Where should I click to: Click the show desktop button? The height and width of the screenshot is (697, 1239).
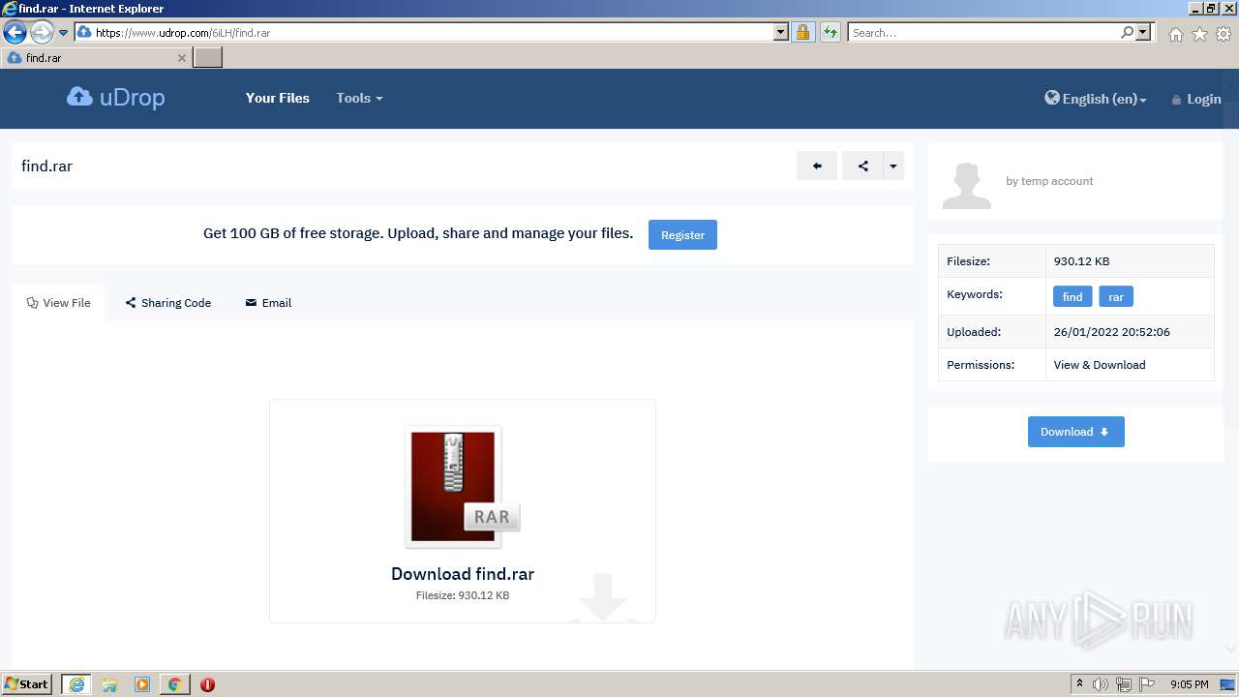click(1229, 684)
